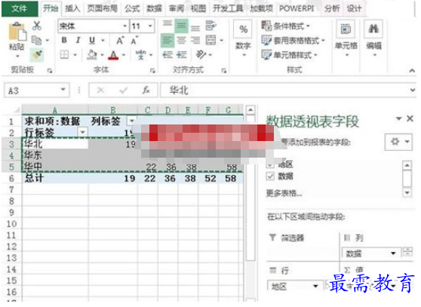The width and height of the screenshot is (421, 307).
Task: Toggle bold formatting
Action: coord(64,40)
